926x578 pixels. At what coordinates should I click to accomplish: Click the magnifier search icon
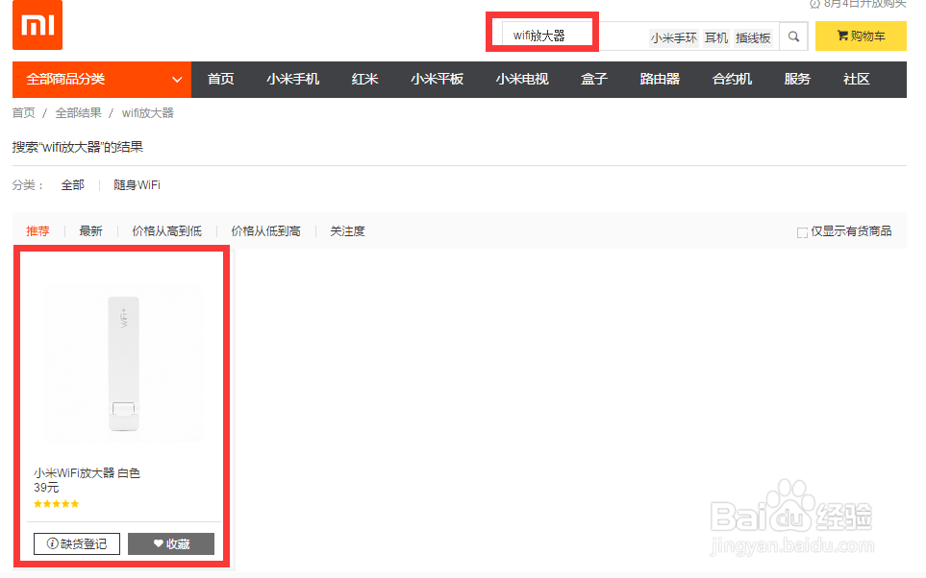click(793, 36)
